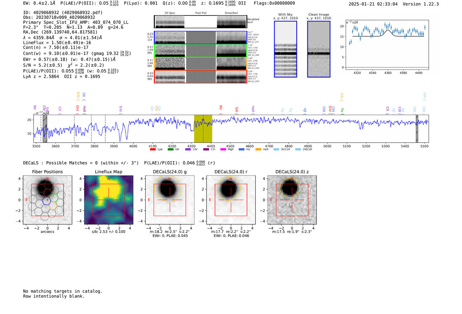This screenshot has height=314, width=462.
Task: Select the green-bordered 2D spectrum row
Action: [201, 51]
